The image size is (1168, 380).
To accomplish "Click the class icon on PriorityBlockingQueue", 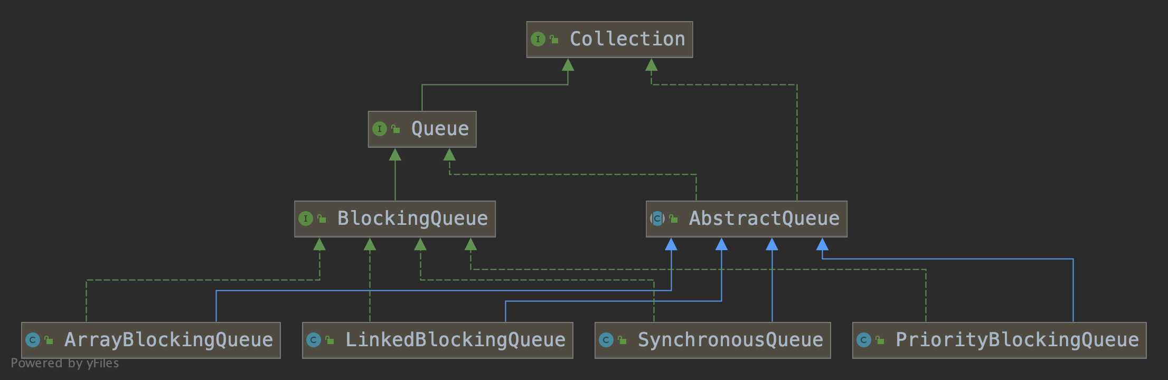I will (x=864, y=340).
